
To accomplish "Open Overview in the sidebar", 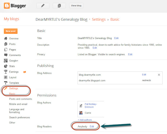I will pyautogui.click(x=14, y=38).
